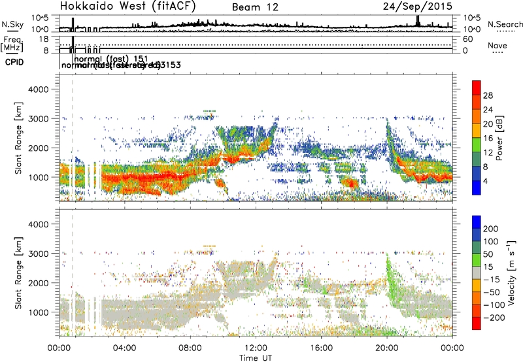Select '1000' tick on the power panel

coord(38,177)
